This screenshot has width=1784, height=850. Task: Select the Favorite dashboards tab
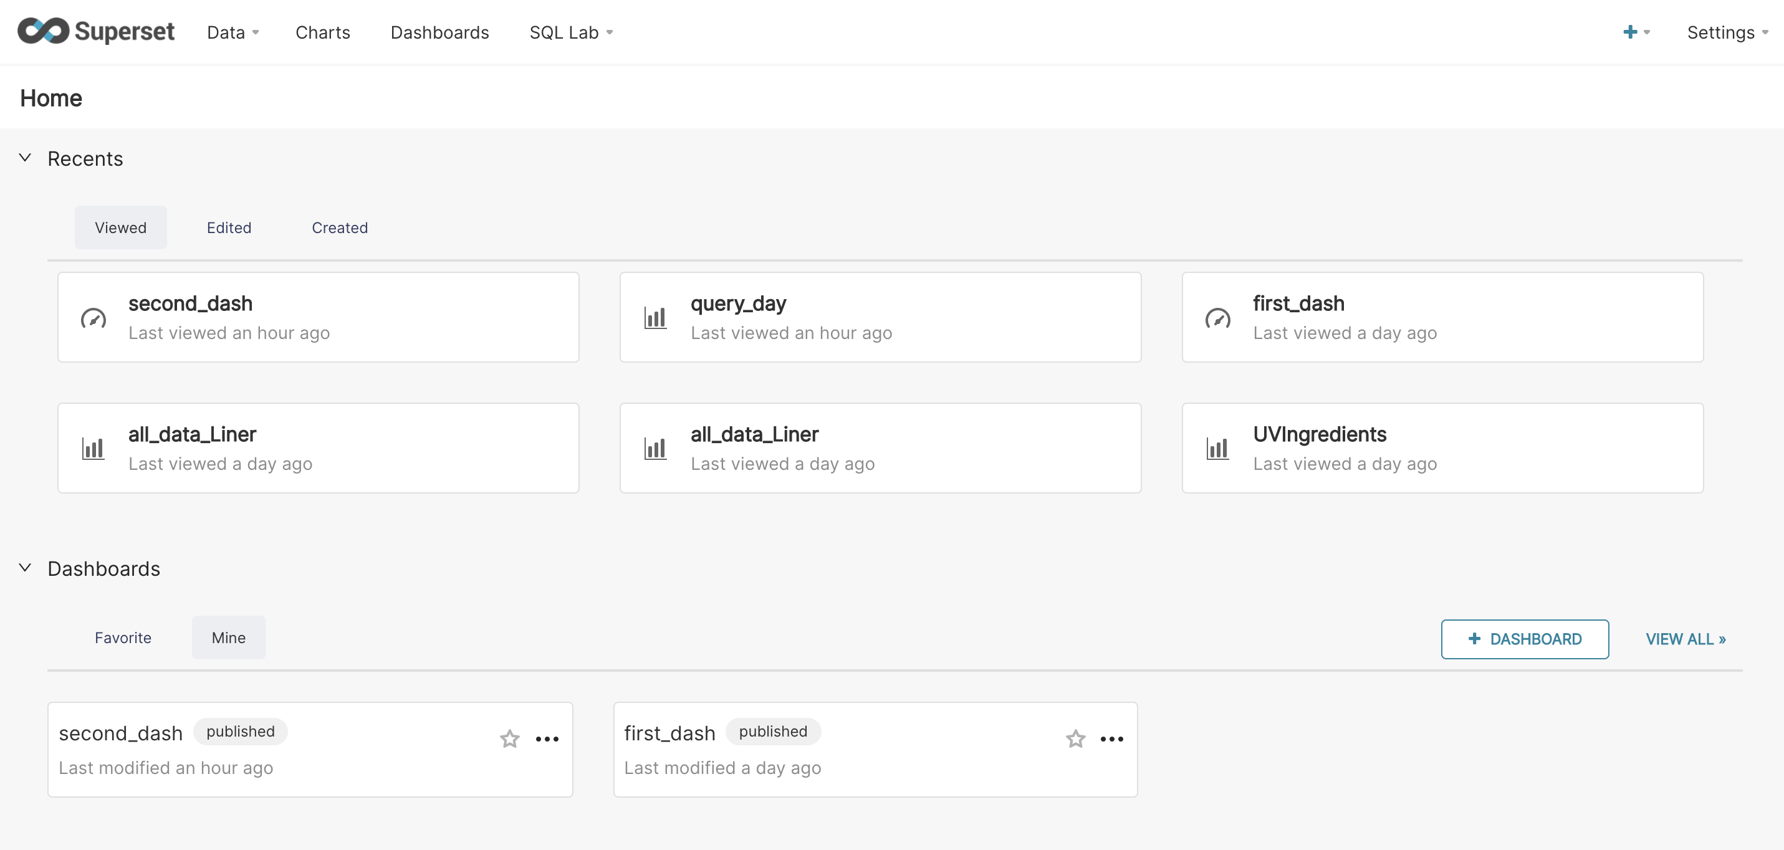coord(123,637)
